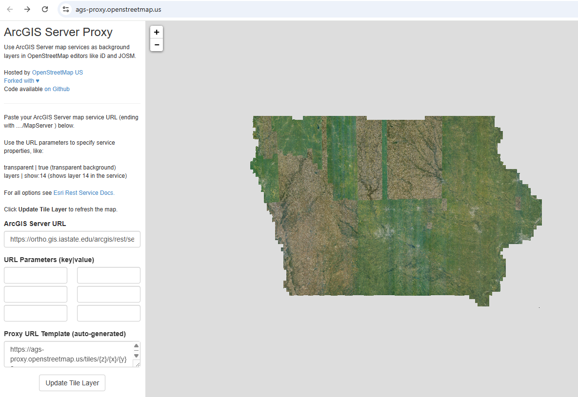578x397 pixels.
Task: Select the second-row key parameter field
Action: pyautogui.click(x=36, y=294)
